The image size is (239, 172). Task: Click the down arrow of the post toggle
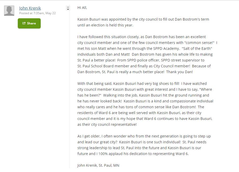click(x=68, y=9)
